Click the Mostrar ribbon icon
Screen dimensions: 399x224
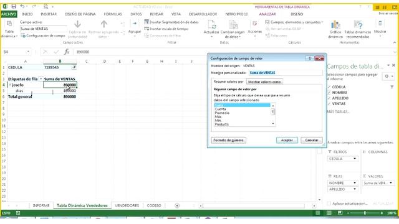pos(380,24)
